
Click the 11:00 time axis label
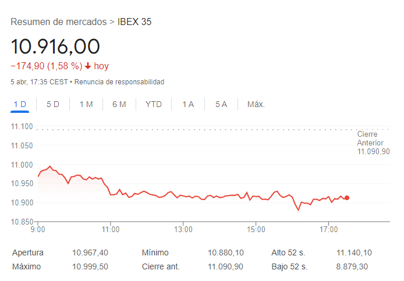[x=110, y=230]
